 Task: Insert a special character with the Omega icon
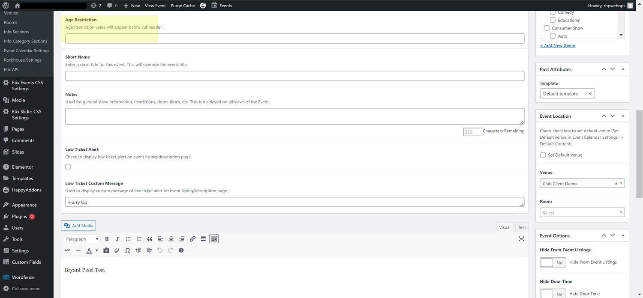tap(127, 250)
